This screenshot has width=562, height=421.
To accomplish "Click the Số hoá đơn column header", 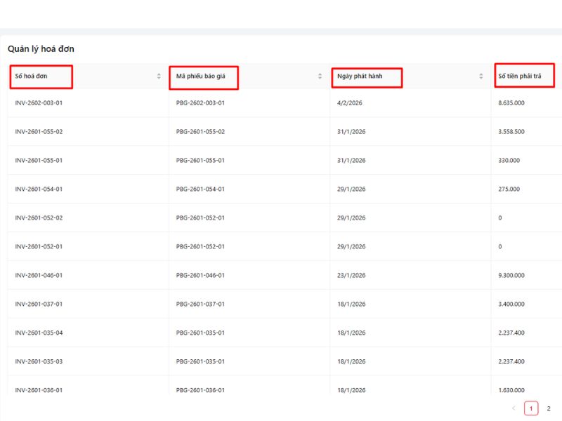I will click(32, 76).
